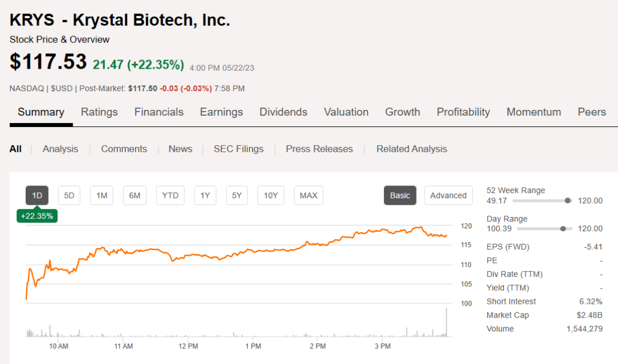The height and width of the screenshot is (364, 618).
Task: Filter feed by Analysis
Action: click(x=60, y=149)
